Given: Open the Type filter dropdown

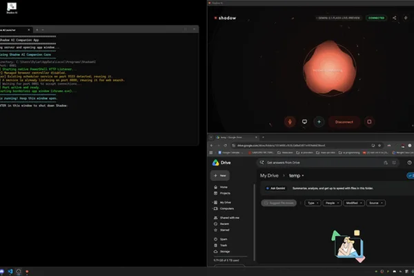Looking at the screenshot, I should [x=313, y=203].
